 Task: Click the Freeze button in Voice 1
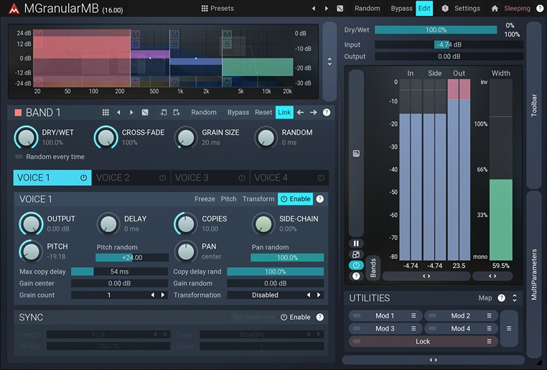click(205, 199)
